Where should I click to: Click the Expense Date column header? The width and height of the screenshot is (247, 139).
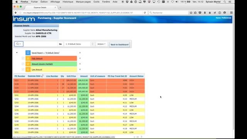click(34, 76)
